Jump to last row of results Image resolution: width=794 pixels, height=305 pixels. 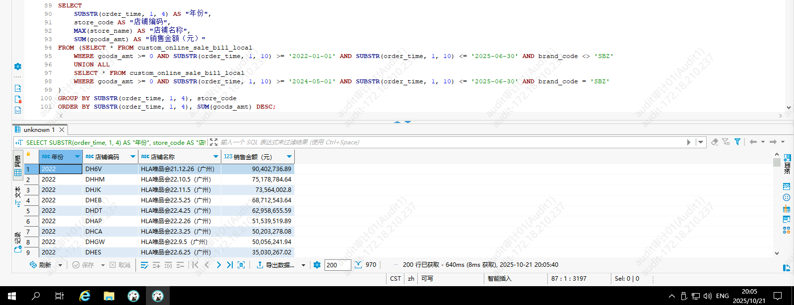(230, 265)
